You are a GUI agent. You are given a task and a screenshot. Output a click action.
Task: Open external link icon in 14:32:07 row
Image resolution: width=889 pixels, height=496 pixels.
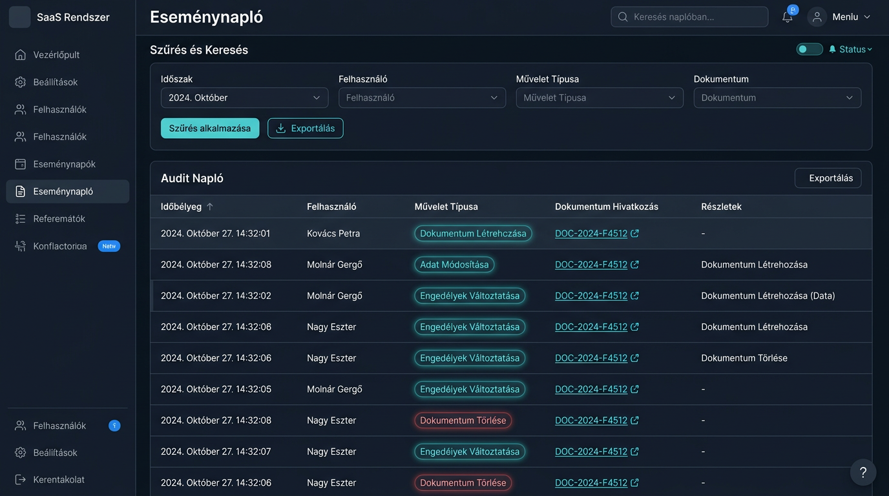coord(634,451)
